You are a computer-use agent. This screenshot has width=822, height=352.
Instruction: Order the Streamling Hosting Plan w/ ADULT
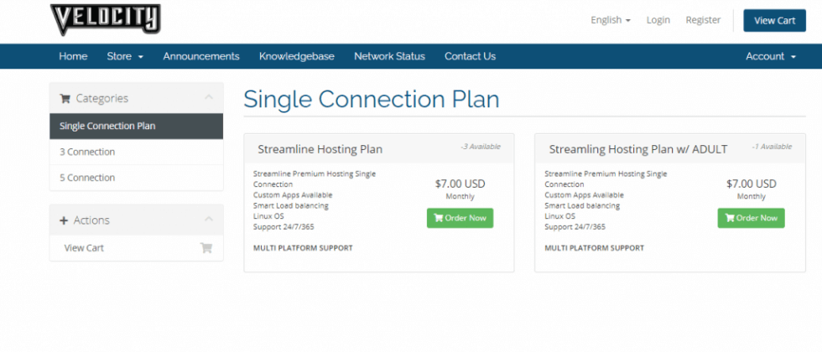coord(751,218)
